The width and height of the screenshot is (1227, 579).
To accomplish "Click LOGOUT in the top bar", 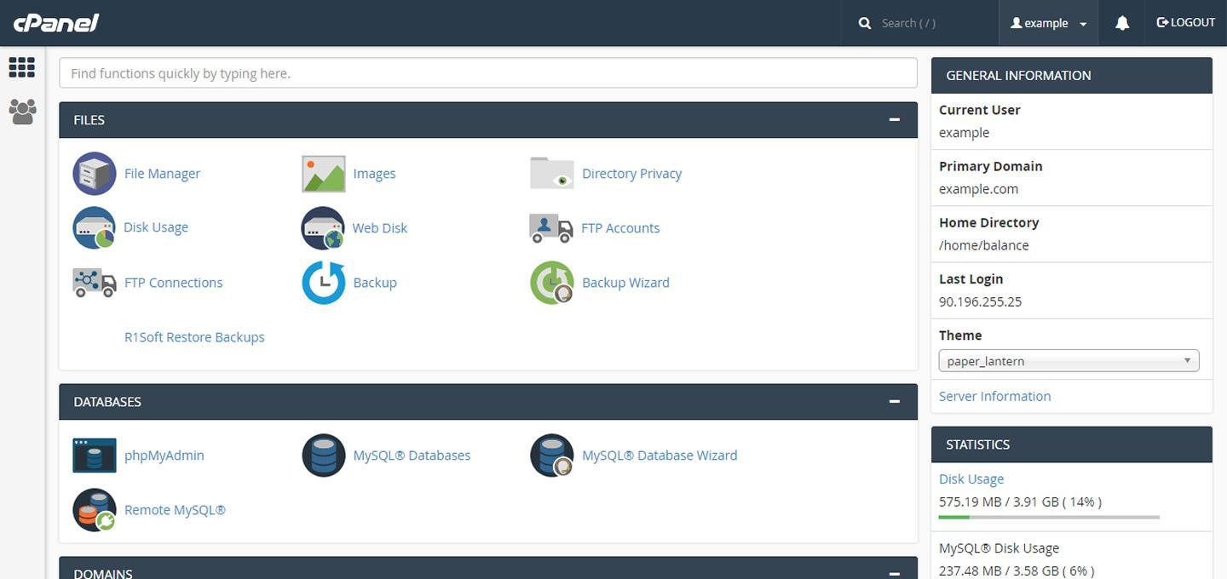I will [x=1184, y=22].
